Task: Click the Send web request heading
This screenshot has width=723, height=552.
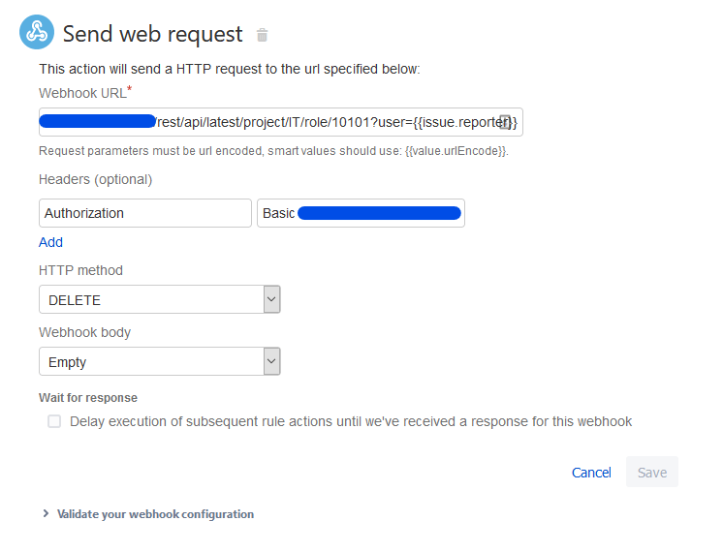Action: click(x=152, y=34)
